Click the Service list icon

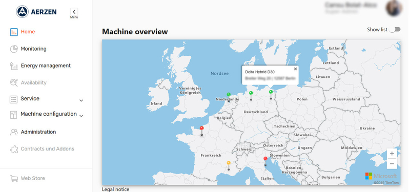[14, 99]
